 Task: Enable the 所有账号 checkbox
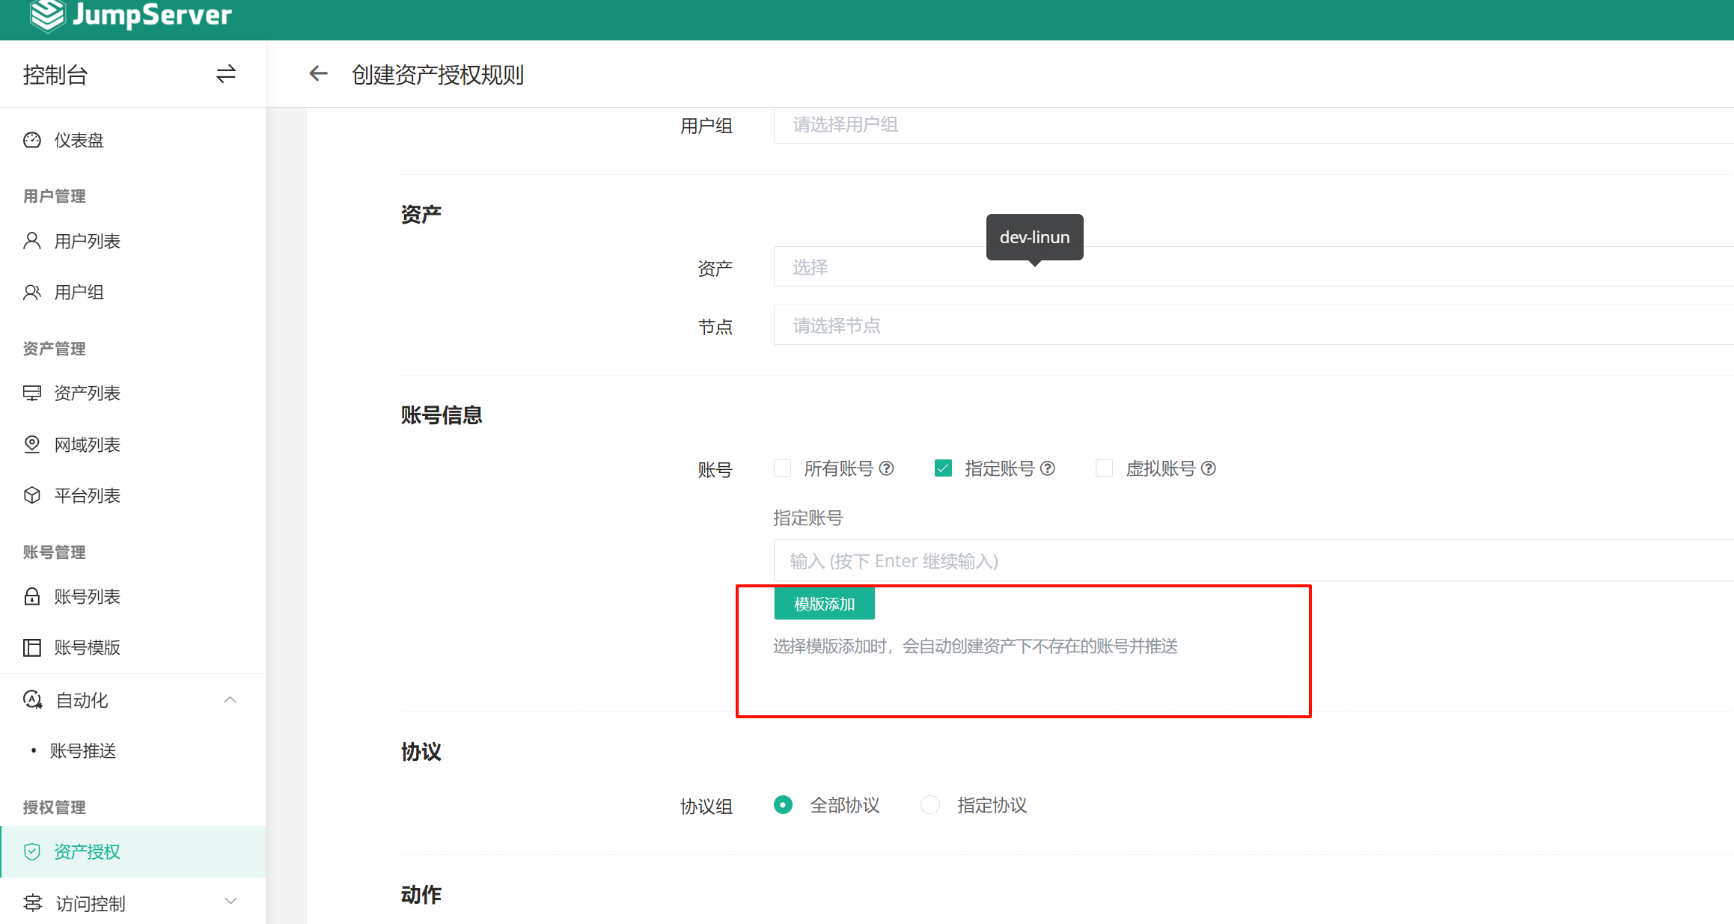(783, 468)
